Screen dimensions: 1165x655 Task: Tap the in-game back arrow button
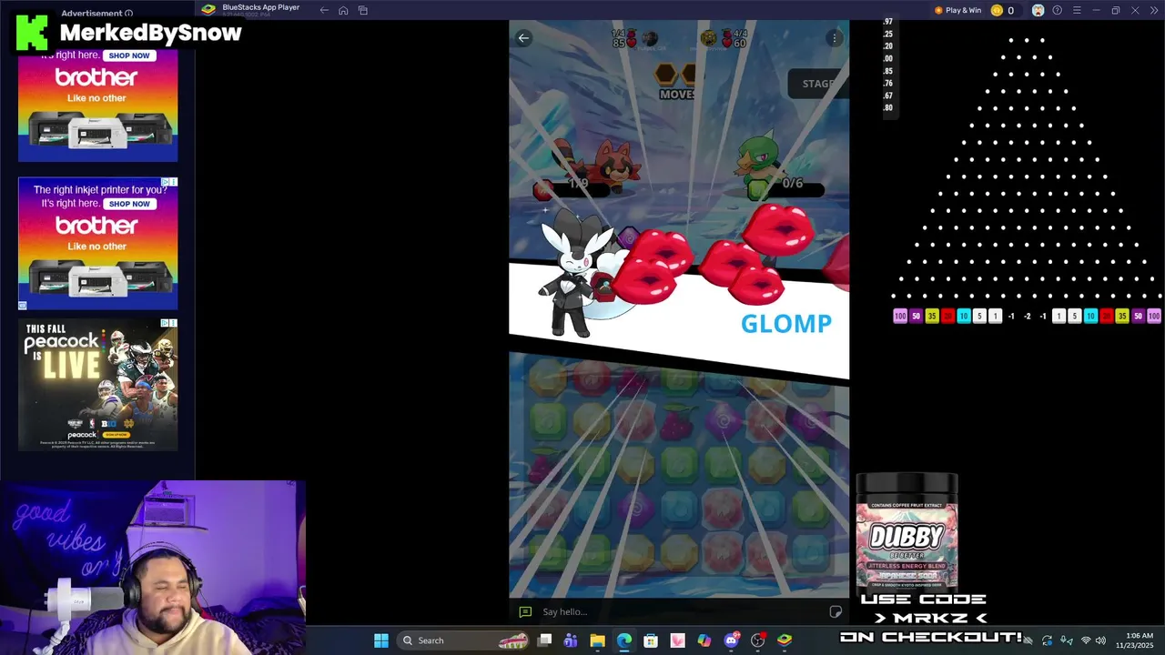523,37
